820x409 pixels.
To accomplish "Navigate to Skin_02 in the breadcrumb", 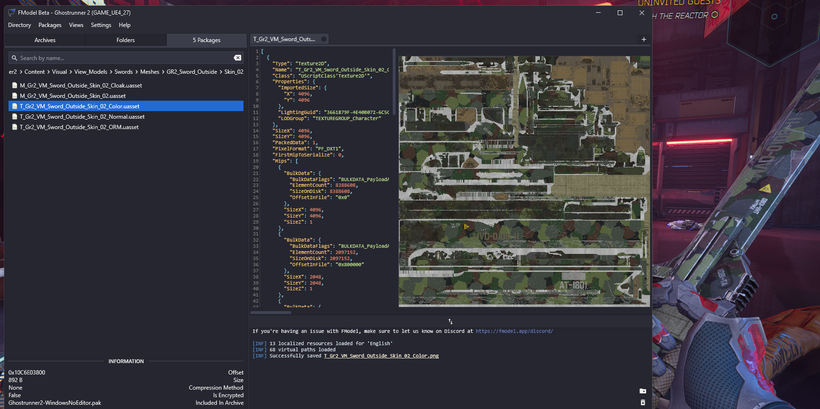I will tap(234, 72).
